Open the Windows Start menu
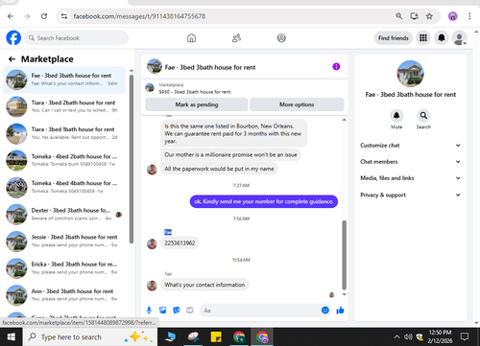Image resolution: width=480 pixels, height=346 pixels. tap(12, 336)
